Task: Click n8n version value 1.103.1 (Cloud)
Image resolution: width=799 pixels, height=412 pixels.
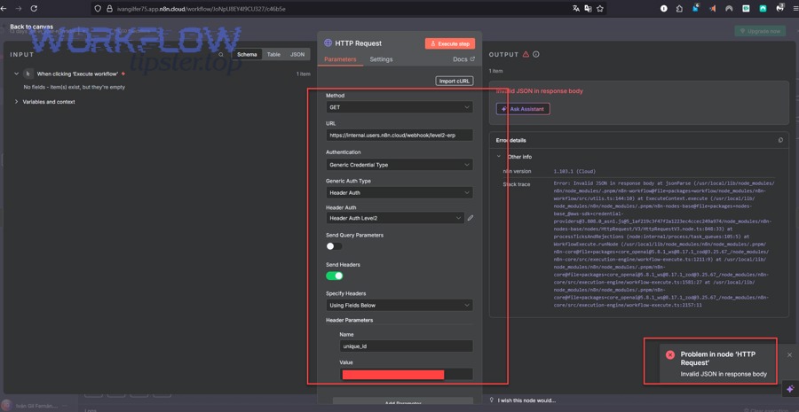Action: (574, 171)
